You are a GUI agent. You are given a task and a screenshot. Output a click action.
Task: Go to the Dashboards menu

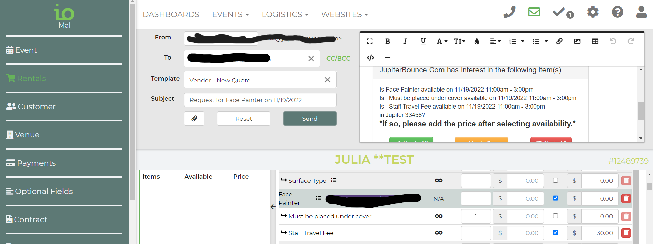click(171, 15)
